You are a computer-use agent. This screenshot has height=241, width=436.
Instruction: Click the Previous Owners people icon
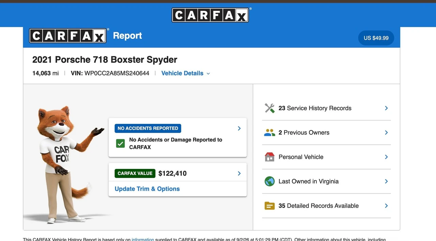pyautogui.click(x=269, y=133)
